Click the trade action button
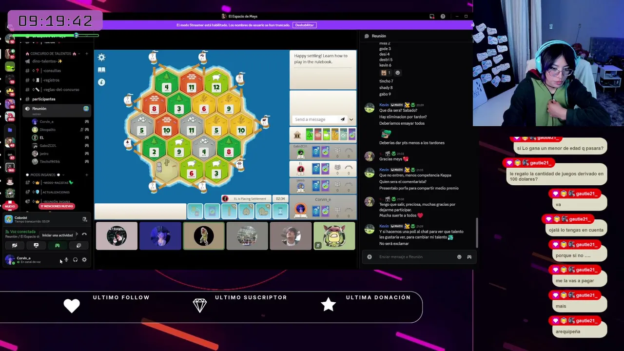The image size is (624, 351). (x=195, y=211)
